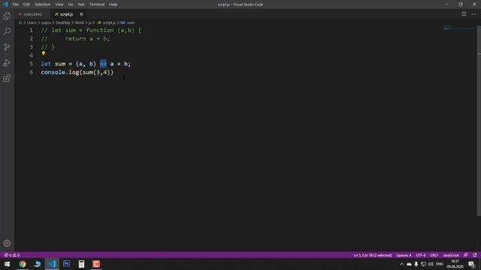Image resolution: width=481 pixels, height=270 pixels.
Task: Open the Extensions view
Action: 7,78
